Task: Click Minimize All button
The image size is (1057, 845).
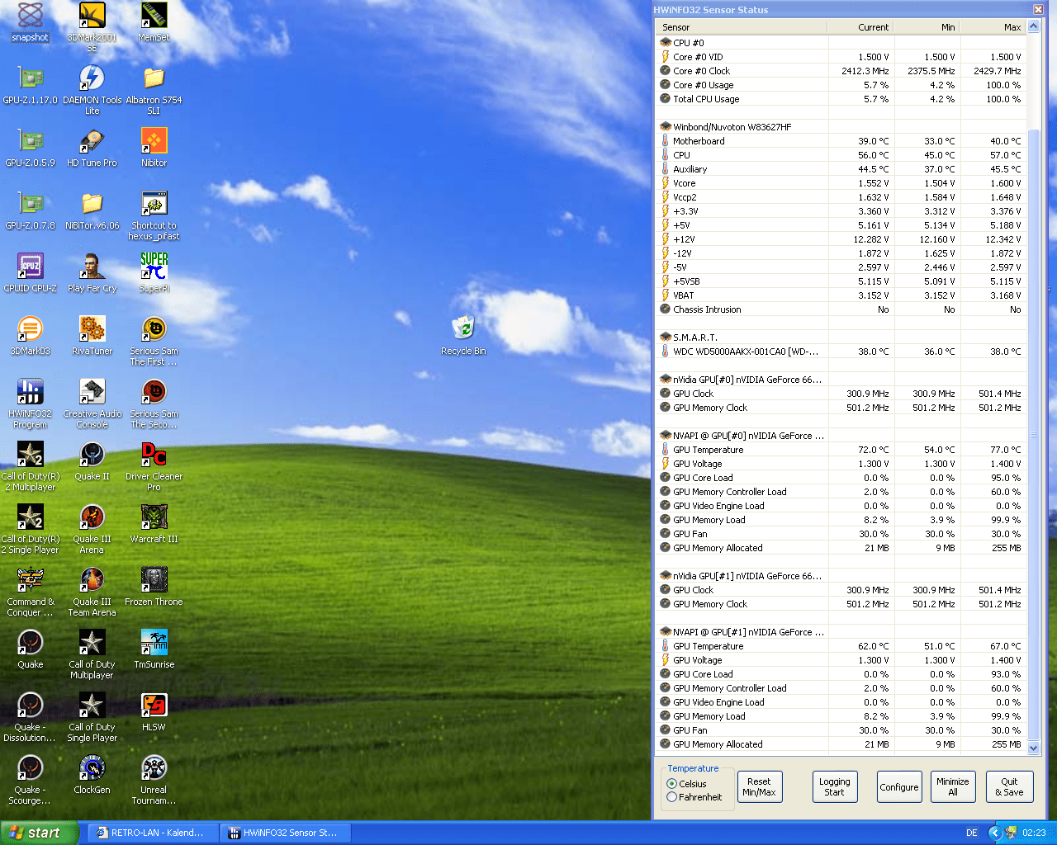Action: 952,787
